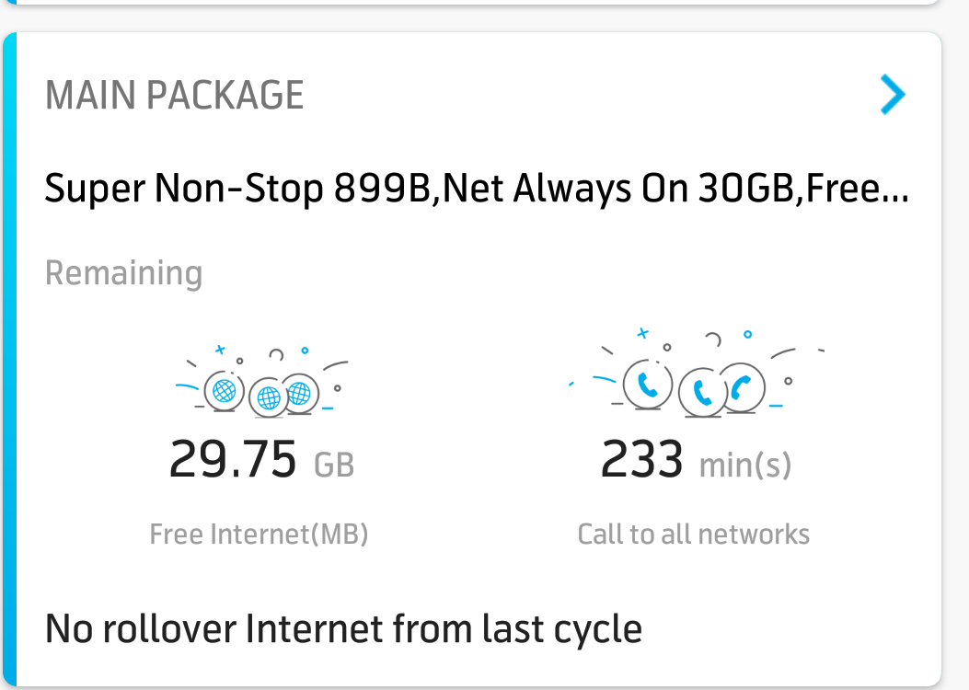The width and height of the screenshot is (969, 690).
Task: Tap the plus sparkle above the phones
Action: point(643,333)
